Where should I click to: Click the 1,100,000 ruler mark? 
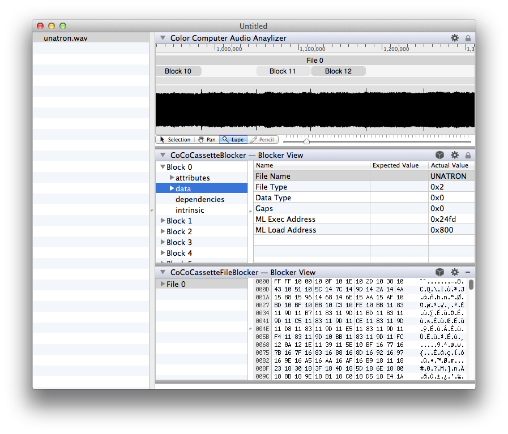click(312, 49)
